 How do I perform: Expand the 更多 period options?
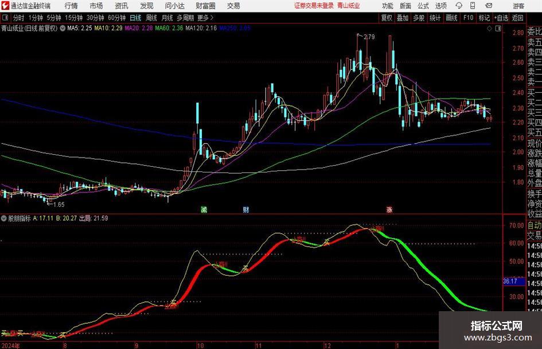pos(205,18)
